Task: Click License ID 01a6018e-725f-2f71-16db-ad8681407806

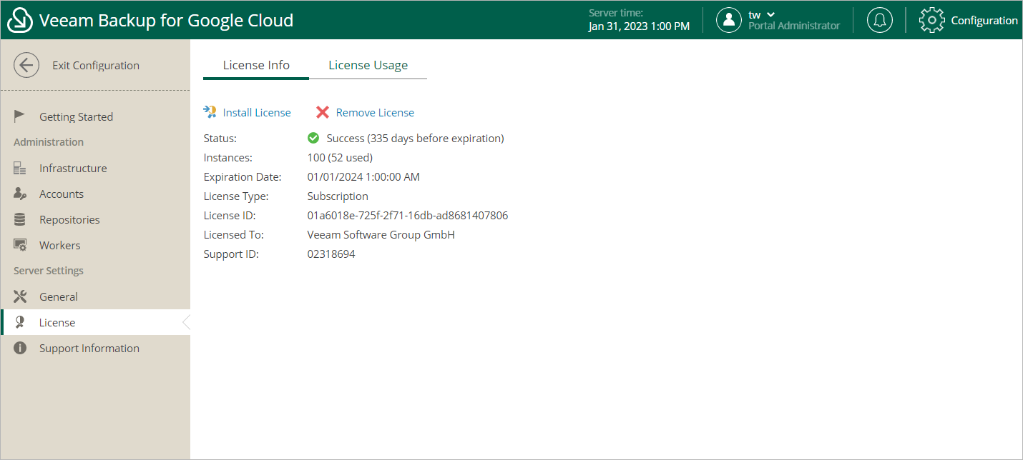Action: coord(408,215)
